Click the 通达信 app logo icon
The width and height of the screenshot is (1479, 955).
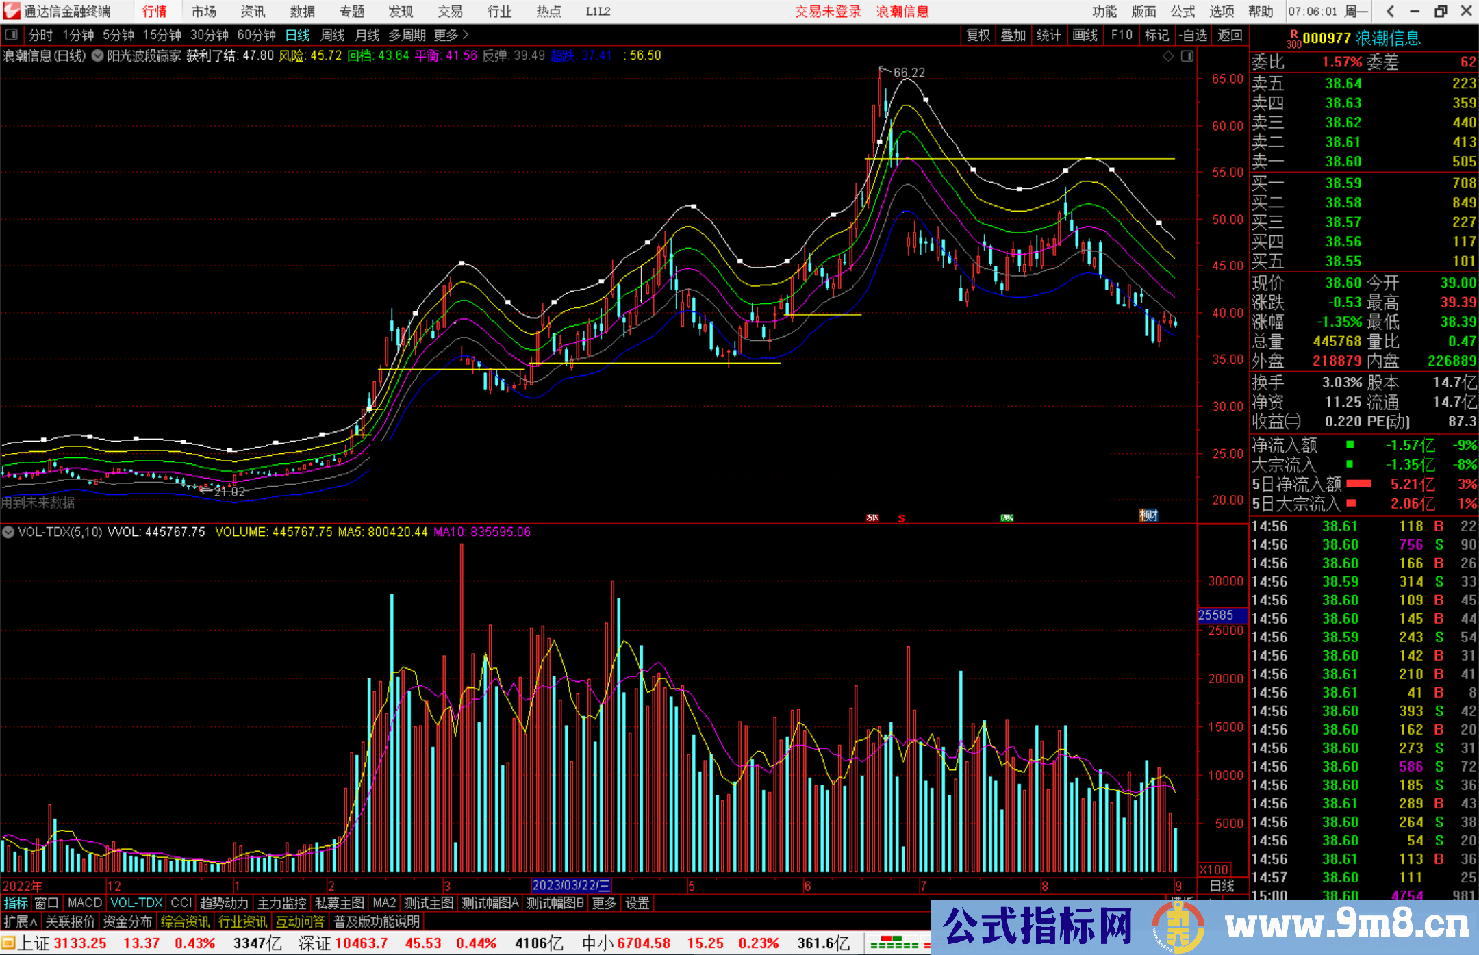(x=11, y=11)
